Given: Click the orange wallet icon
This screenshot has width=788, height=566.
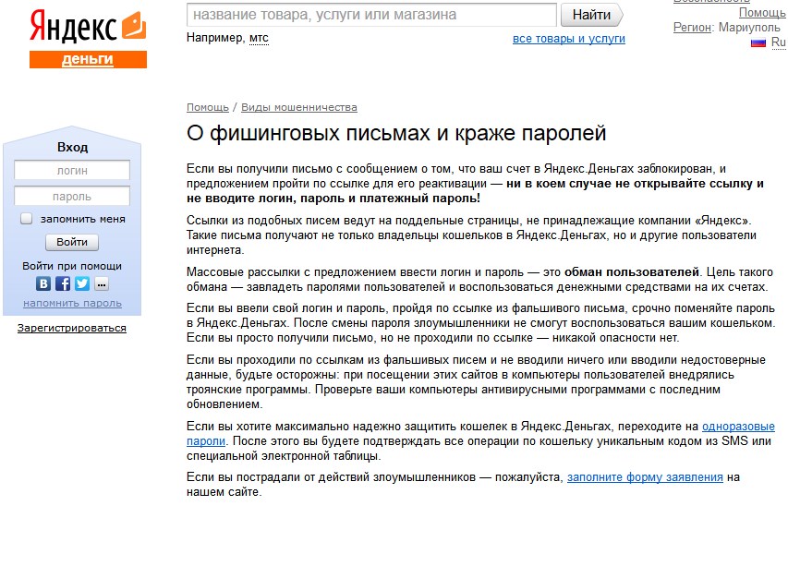Looking at the screenshot, I should click(134, 26).
